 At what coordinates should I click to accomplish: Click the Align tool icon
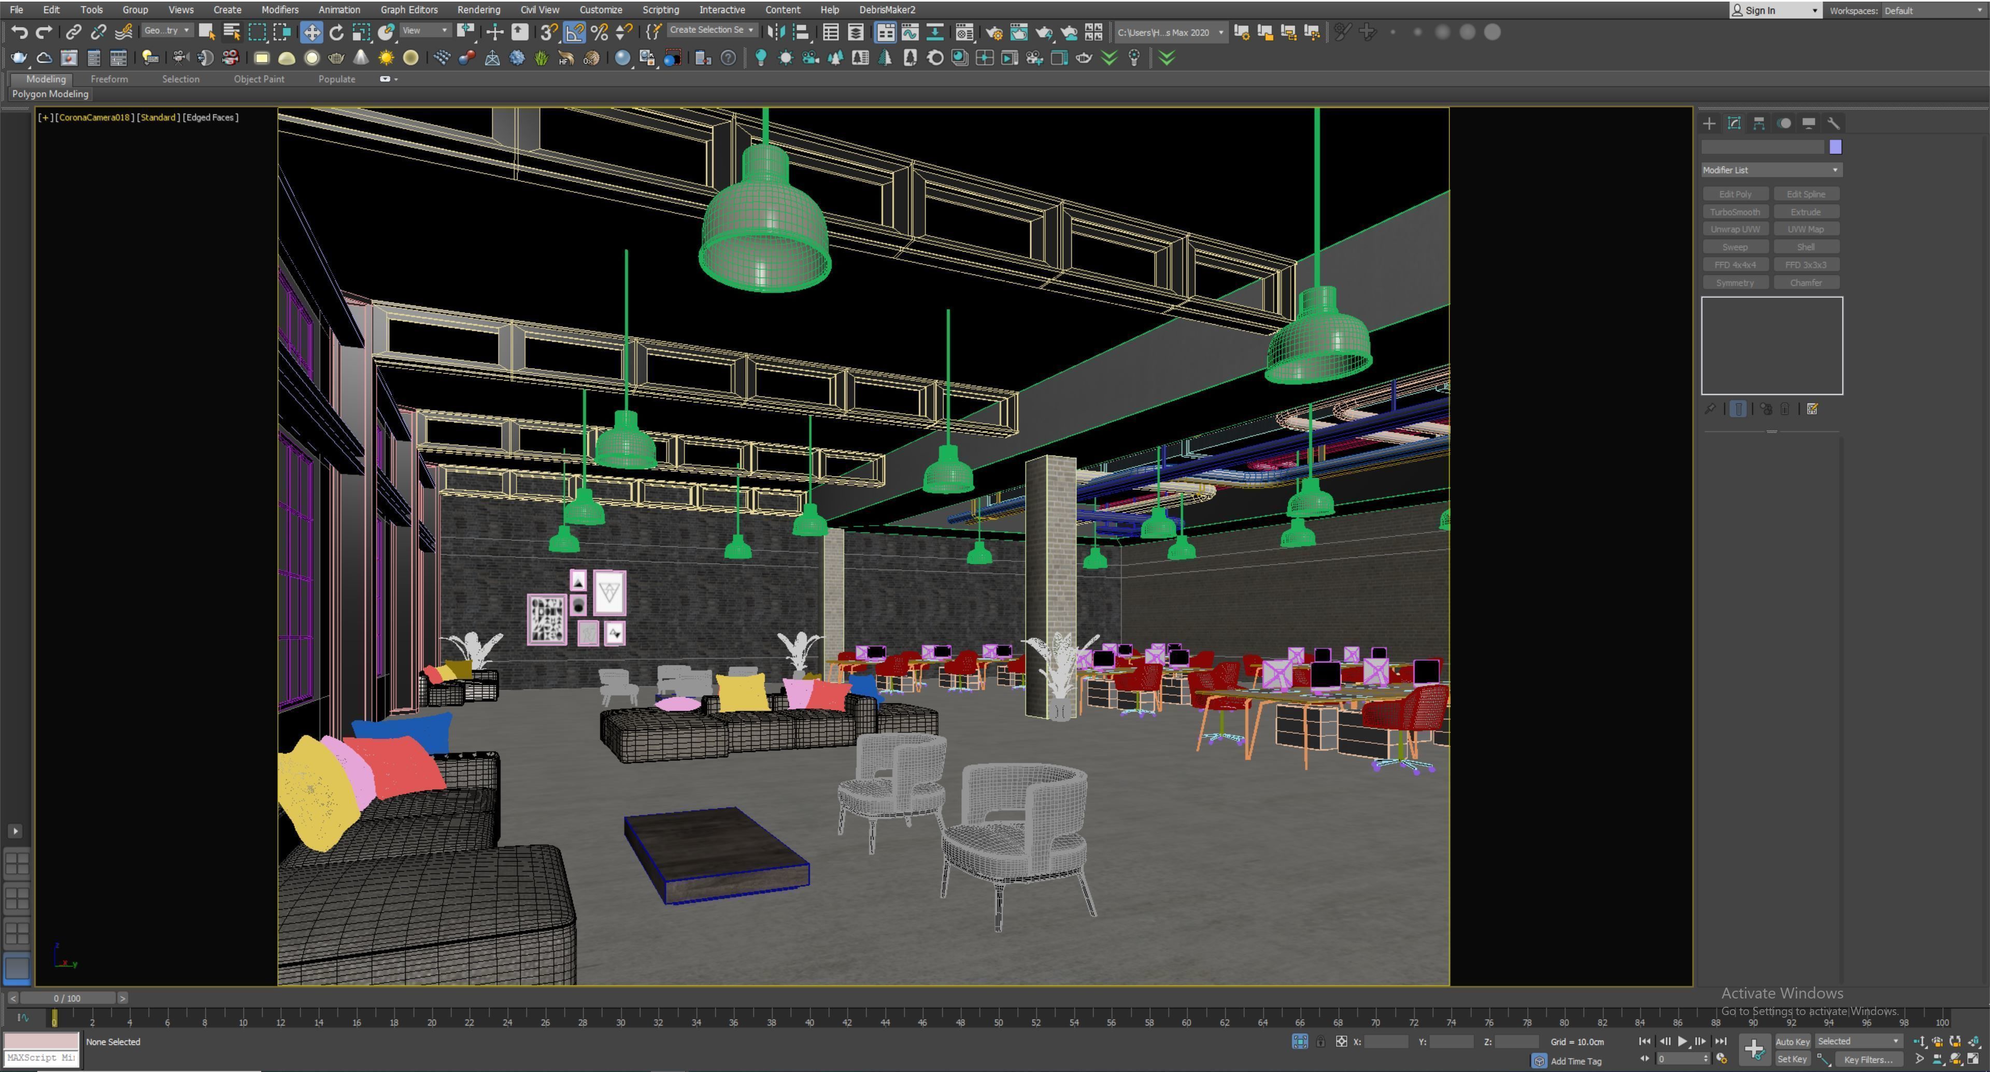click(801, 32)
